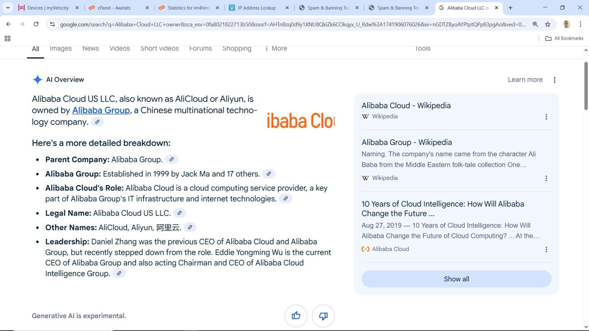
Task: Click the page vertical scrollbar thumb
Action: pos(586,86)
